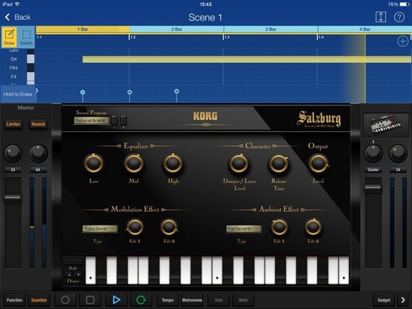This screenshot has width=412, height=309.
Task: Click the Equalizer Mid knob
Action: pos(133,163)
